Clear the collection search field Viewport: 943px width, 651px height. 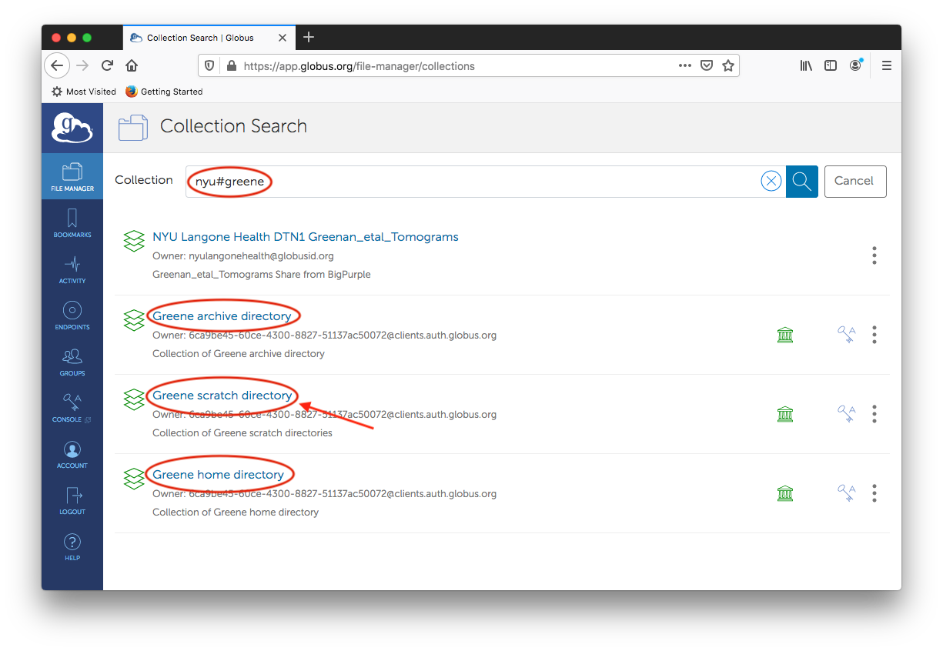pos(771,181)
